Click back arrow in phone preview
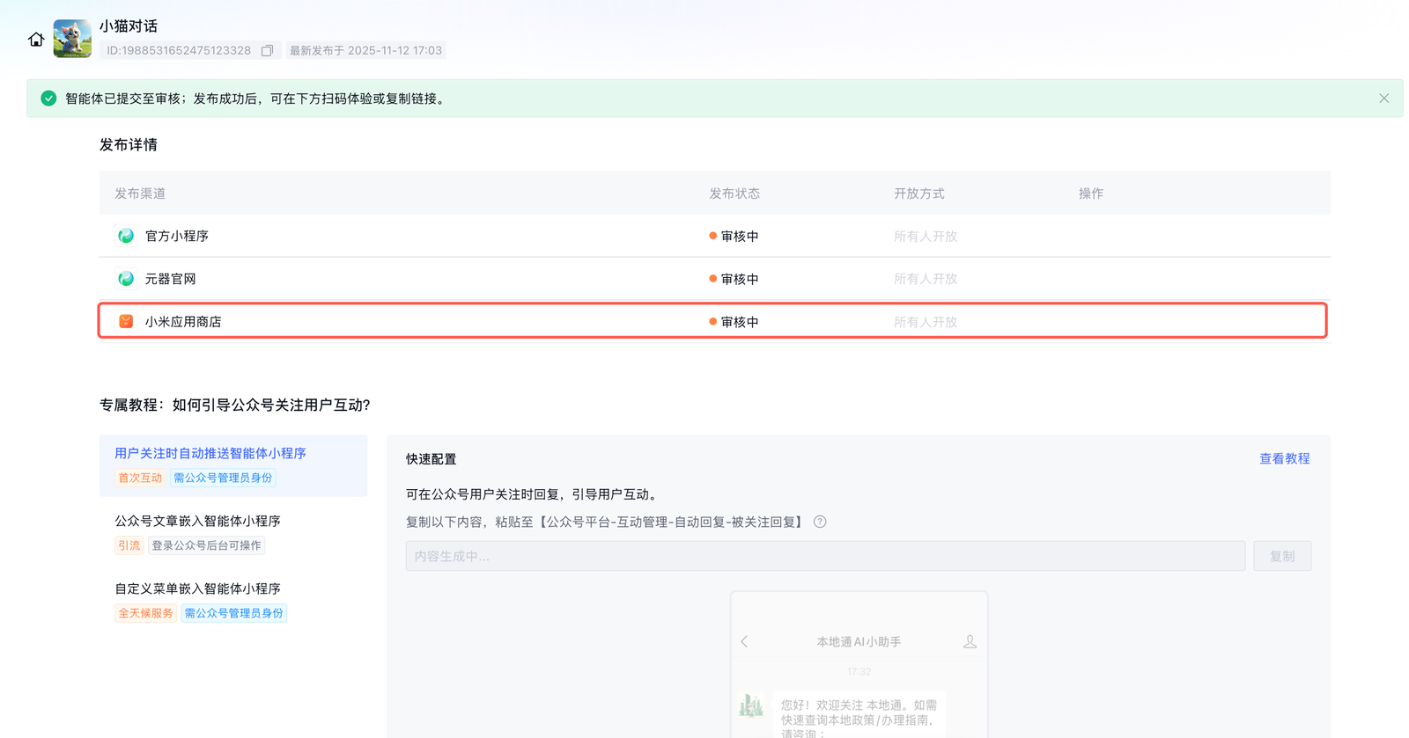This screenshot has height=738, width=1409. point(744,642)
